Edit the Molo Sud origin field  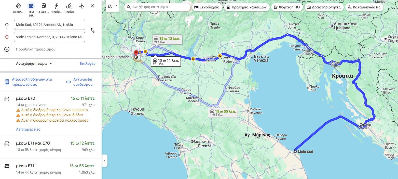coord(50,25)
